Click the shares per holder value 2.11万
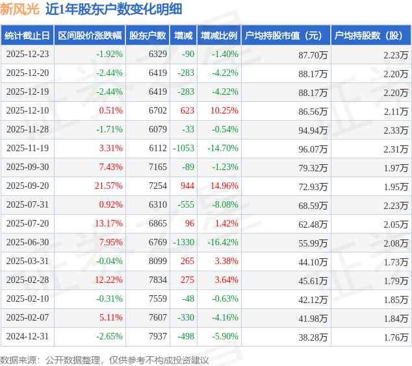Image resolution: width=412 pixels, height=366 pixels. point(396,112)
